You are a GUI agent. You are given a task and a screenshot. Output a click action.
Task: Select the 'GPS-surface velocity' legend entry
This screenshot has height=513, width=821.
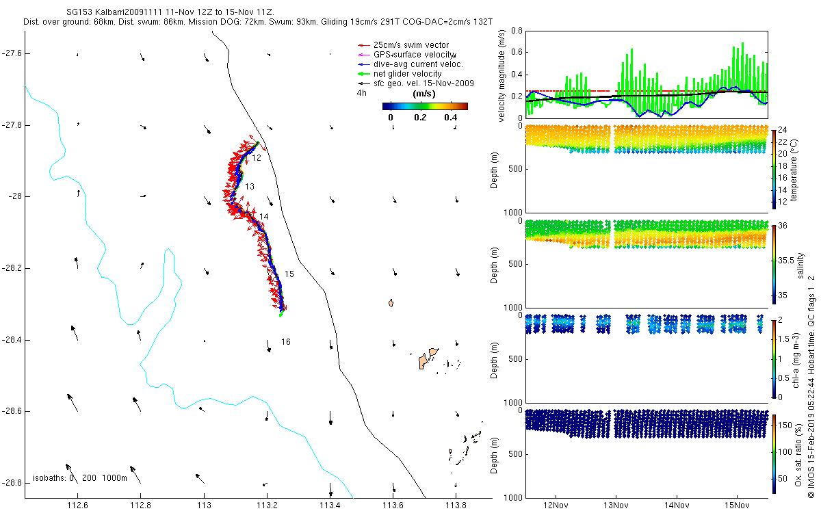coord(415,55)
